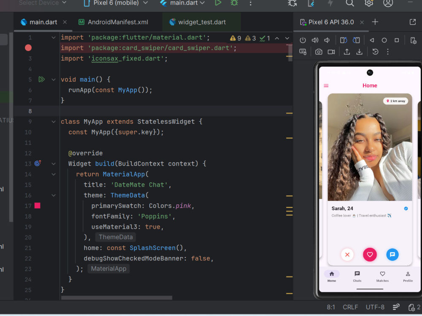Click the override gutter icon at build method
The width and height of the screenshot is (422, 316).
(x=38, y=163)
